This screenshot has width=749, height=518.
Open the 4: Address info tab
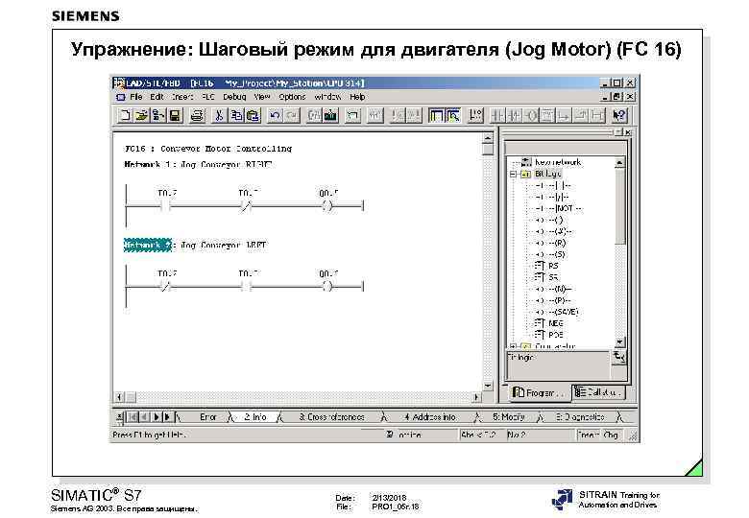pyautogui.click(x=429, y=417)
